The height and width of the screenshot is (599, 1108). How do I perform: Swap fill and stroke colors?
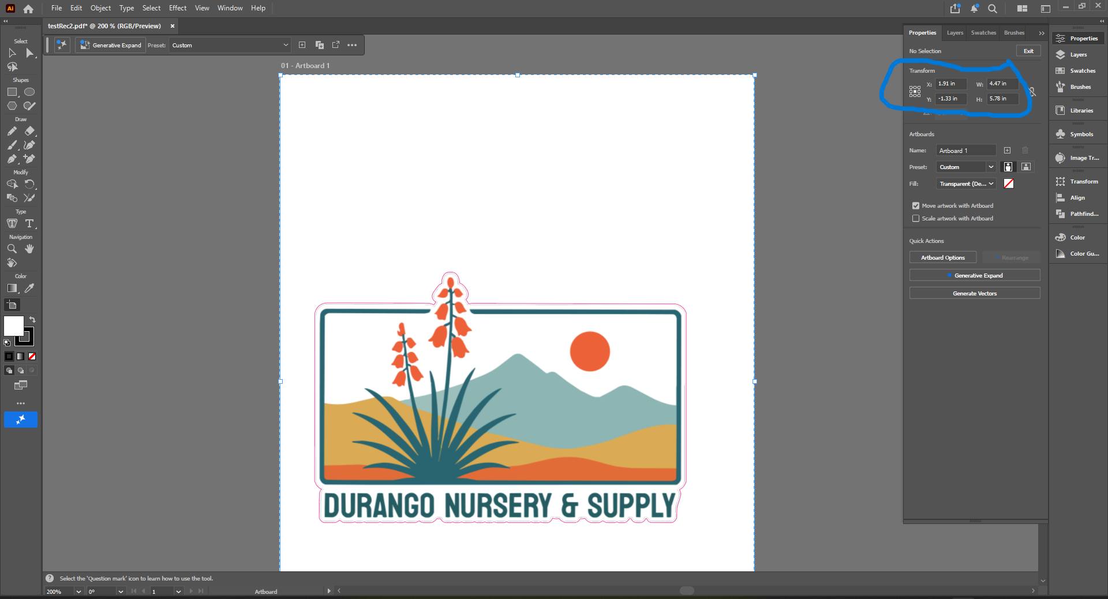[x=32, y=319]
